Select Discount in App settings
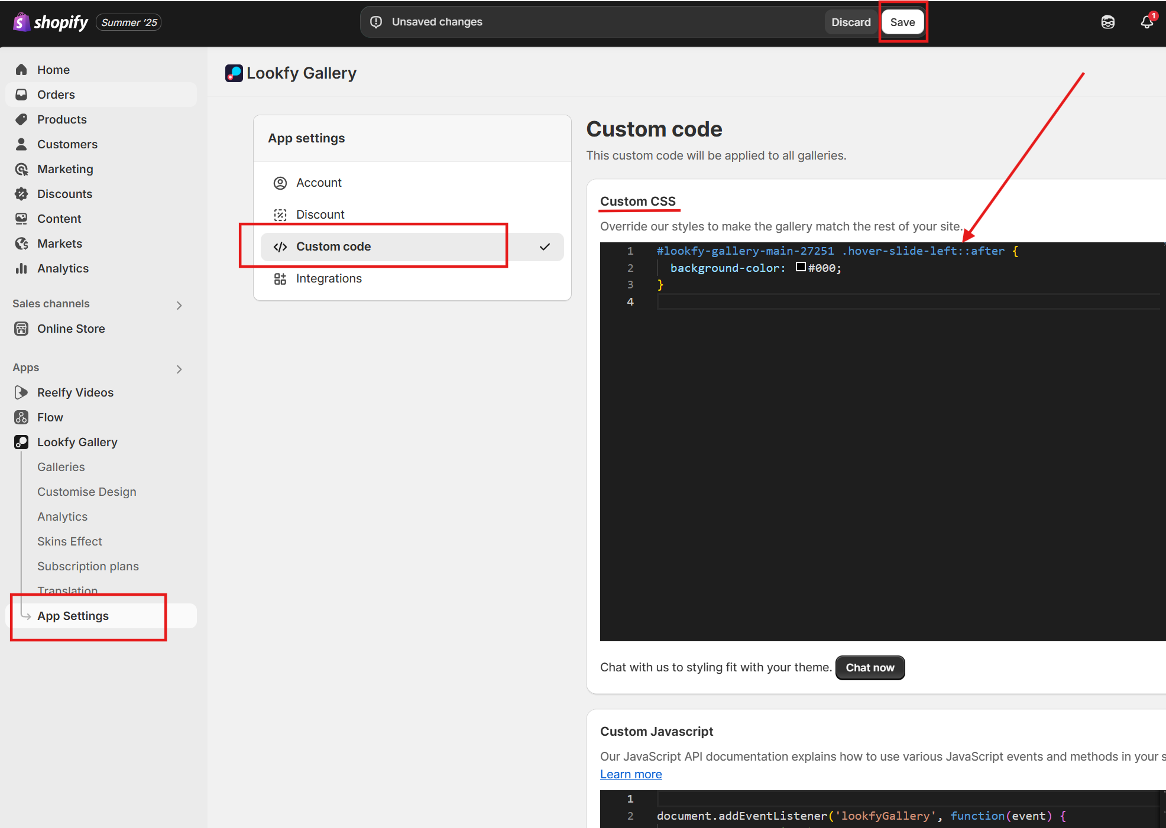This screenshot has width=1166, height=828. tap(412, 215)
